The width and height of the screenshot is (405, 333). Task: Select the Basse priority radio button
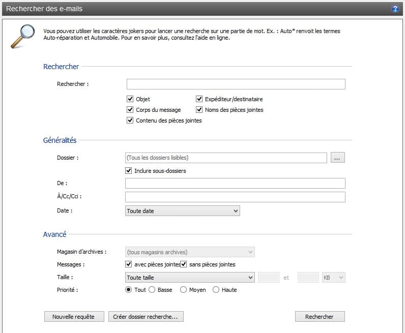(152, 290)
